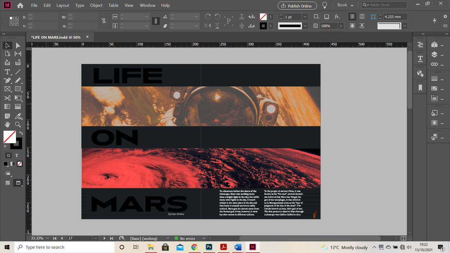
Task: Pick the Rectangle shape tool
Action: pos(18,89)
